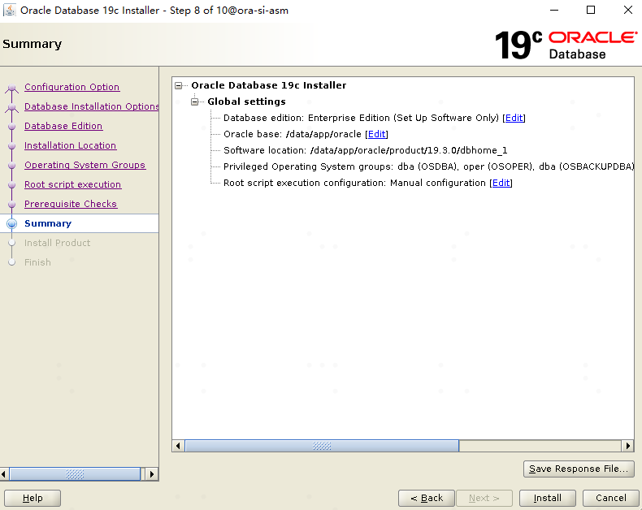Jump to Database Edition step

point(63,126)
